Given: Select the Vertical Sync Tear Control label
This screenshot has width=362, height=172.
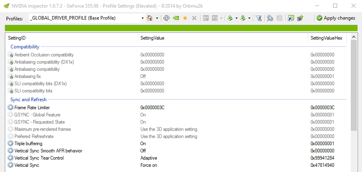Looking at the screenshot, I should coord(39,158).
